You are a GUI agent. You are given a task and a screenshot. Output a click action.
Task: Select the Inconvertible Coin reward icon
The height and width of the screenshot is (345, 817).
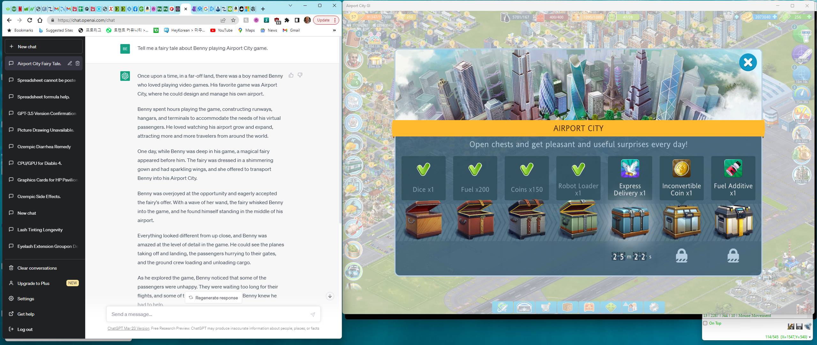coord(681,168)
